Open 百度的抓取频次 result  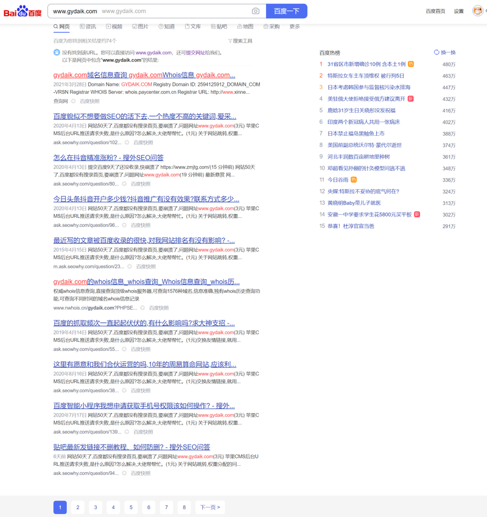[x=144, y=323]
